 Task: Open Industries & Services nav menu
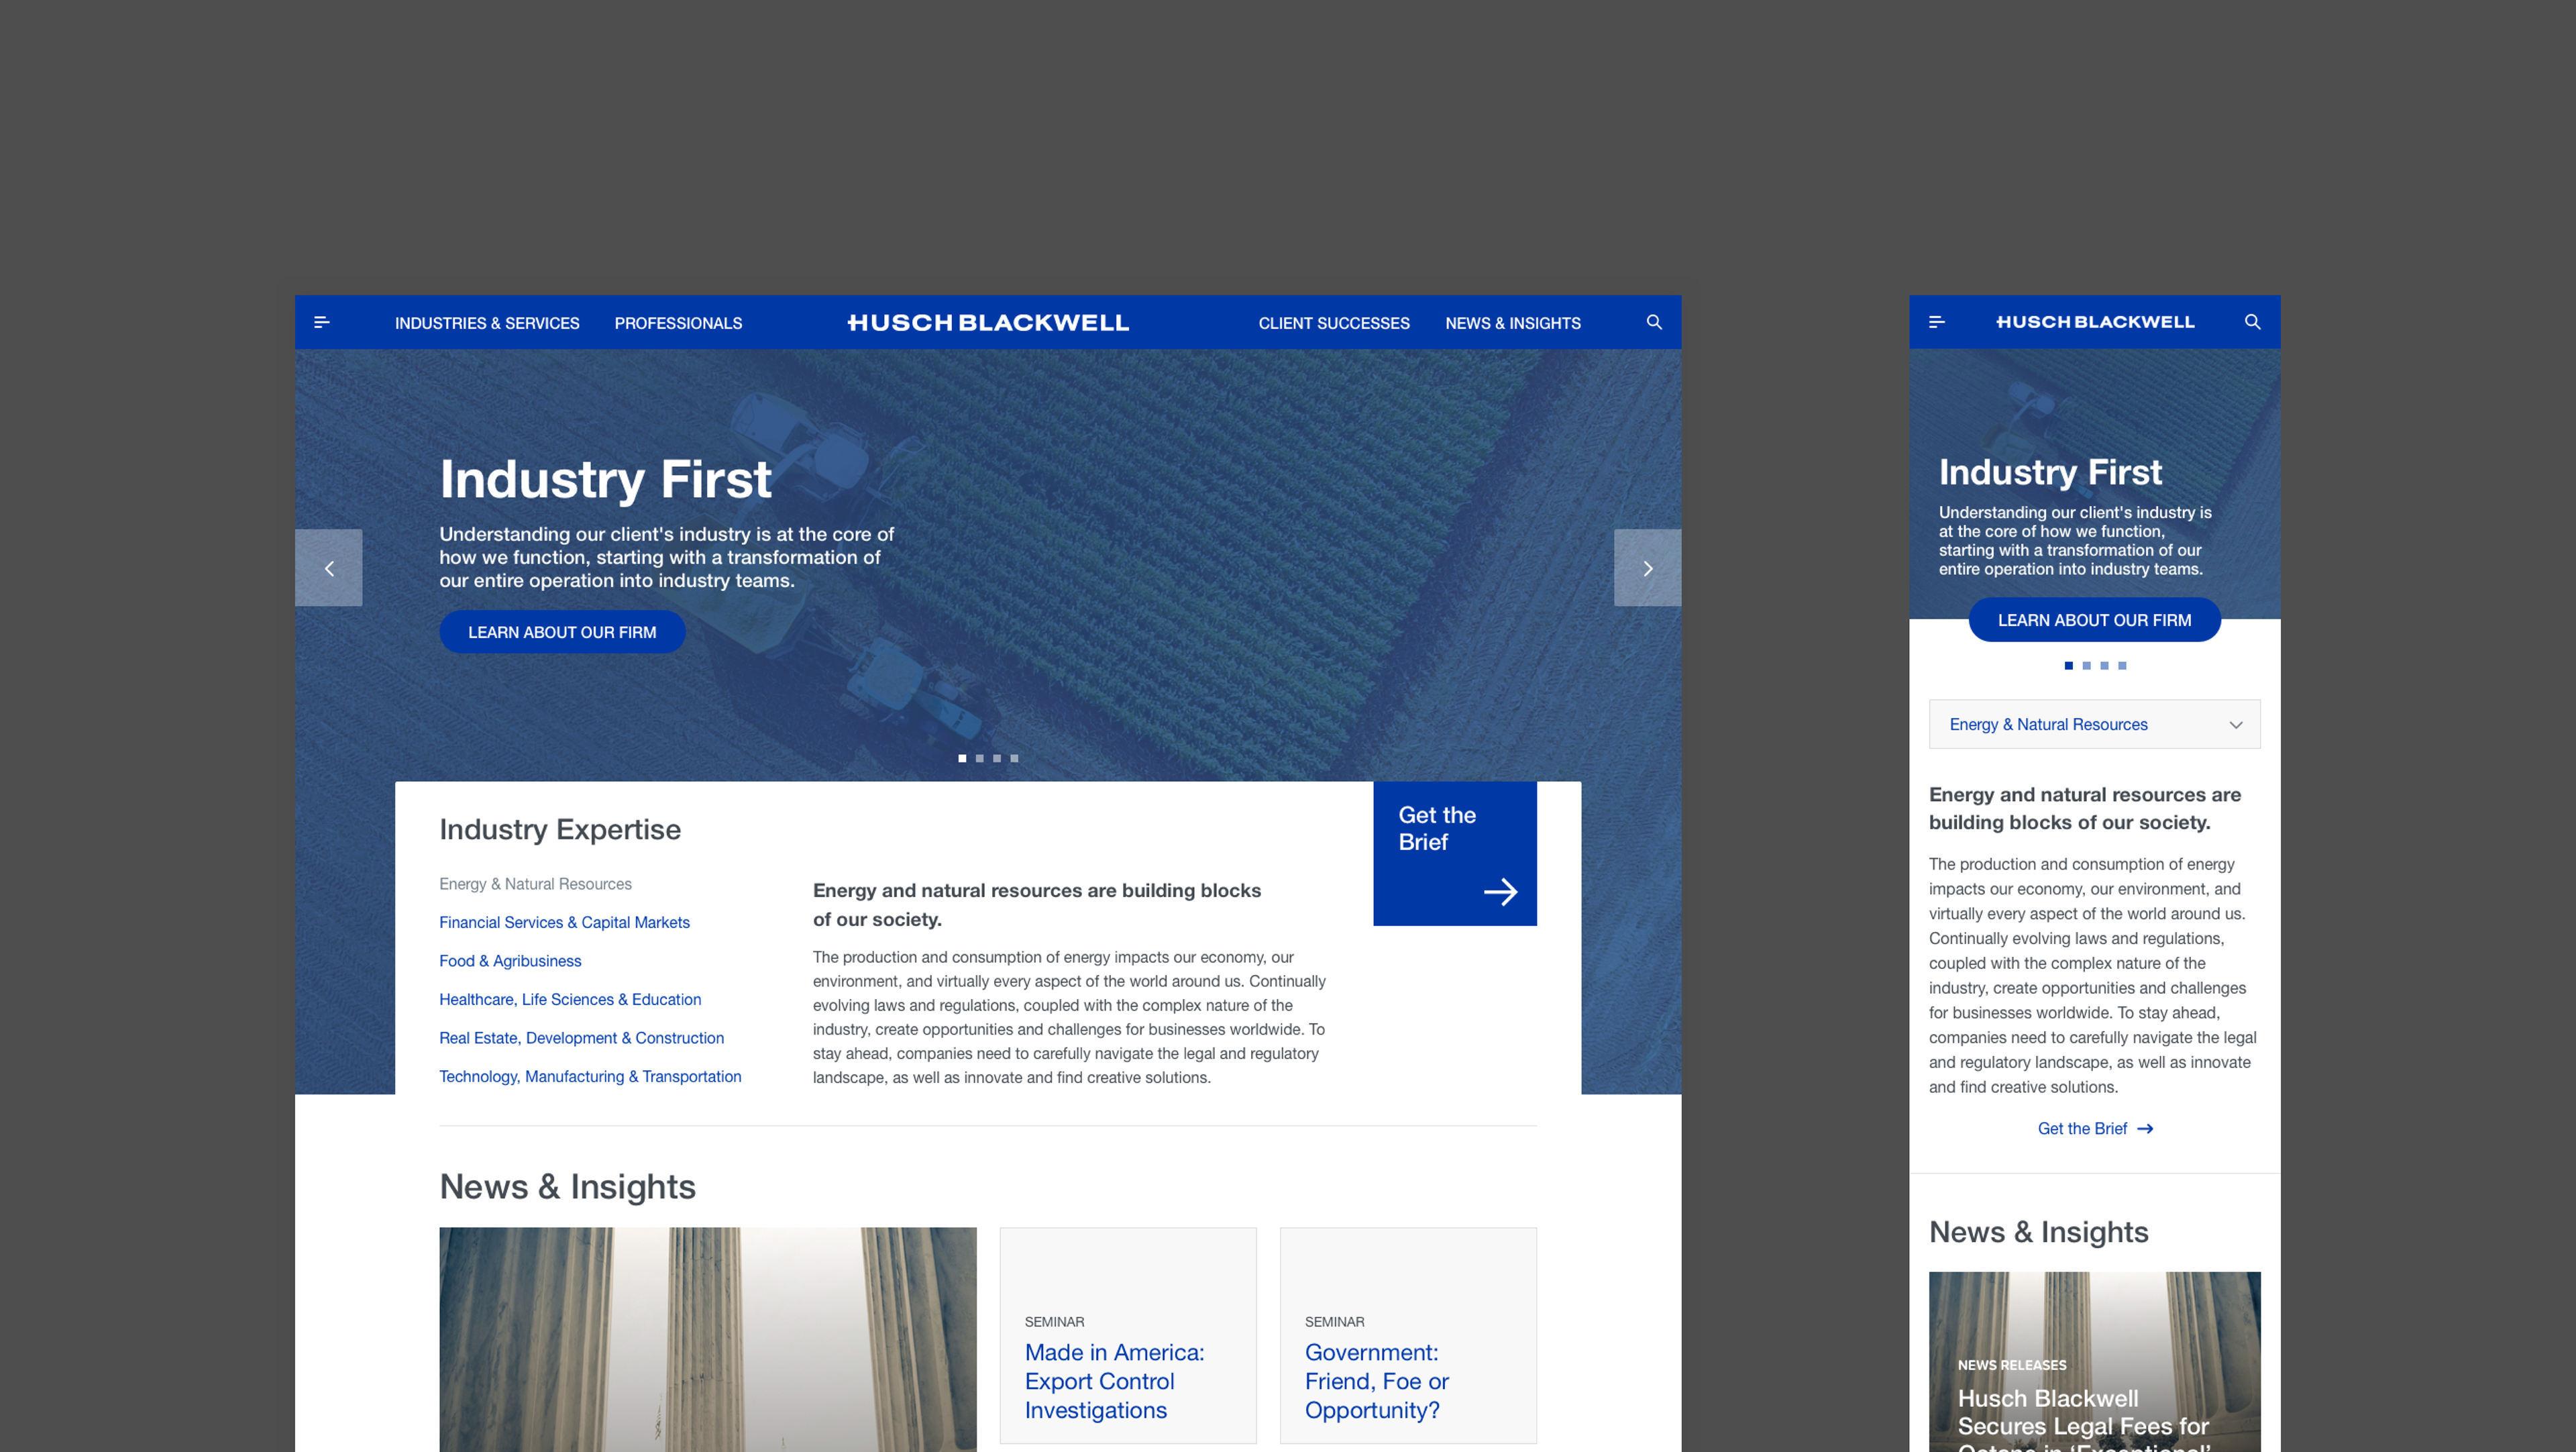pos(487,323)
